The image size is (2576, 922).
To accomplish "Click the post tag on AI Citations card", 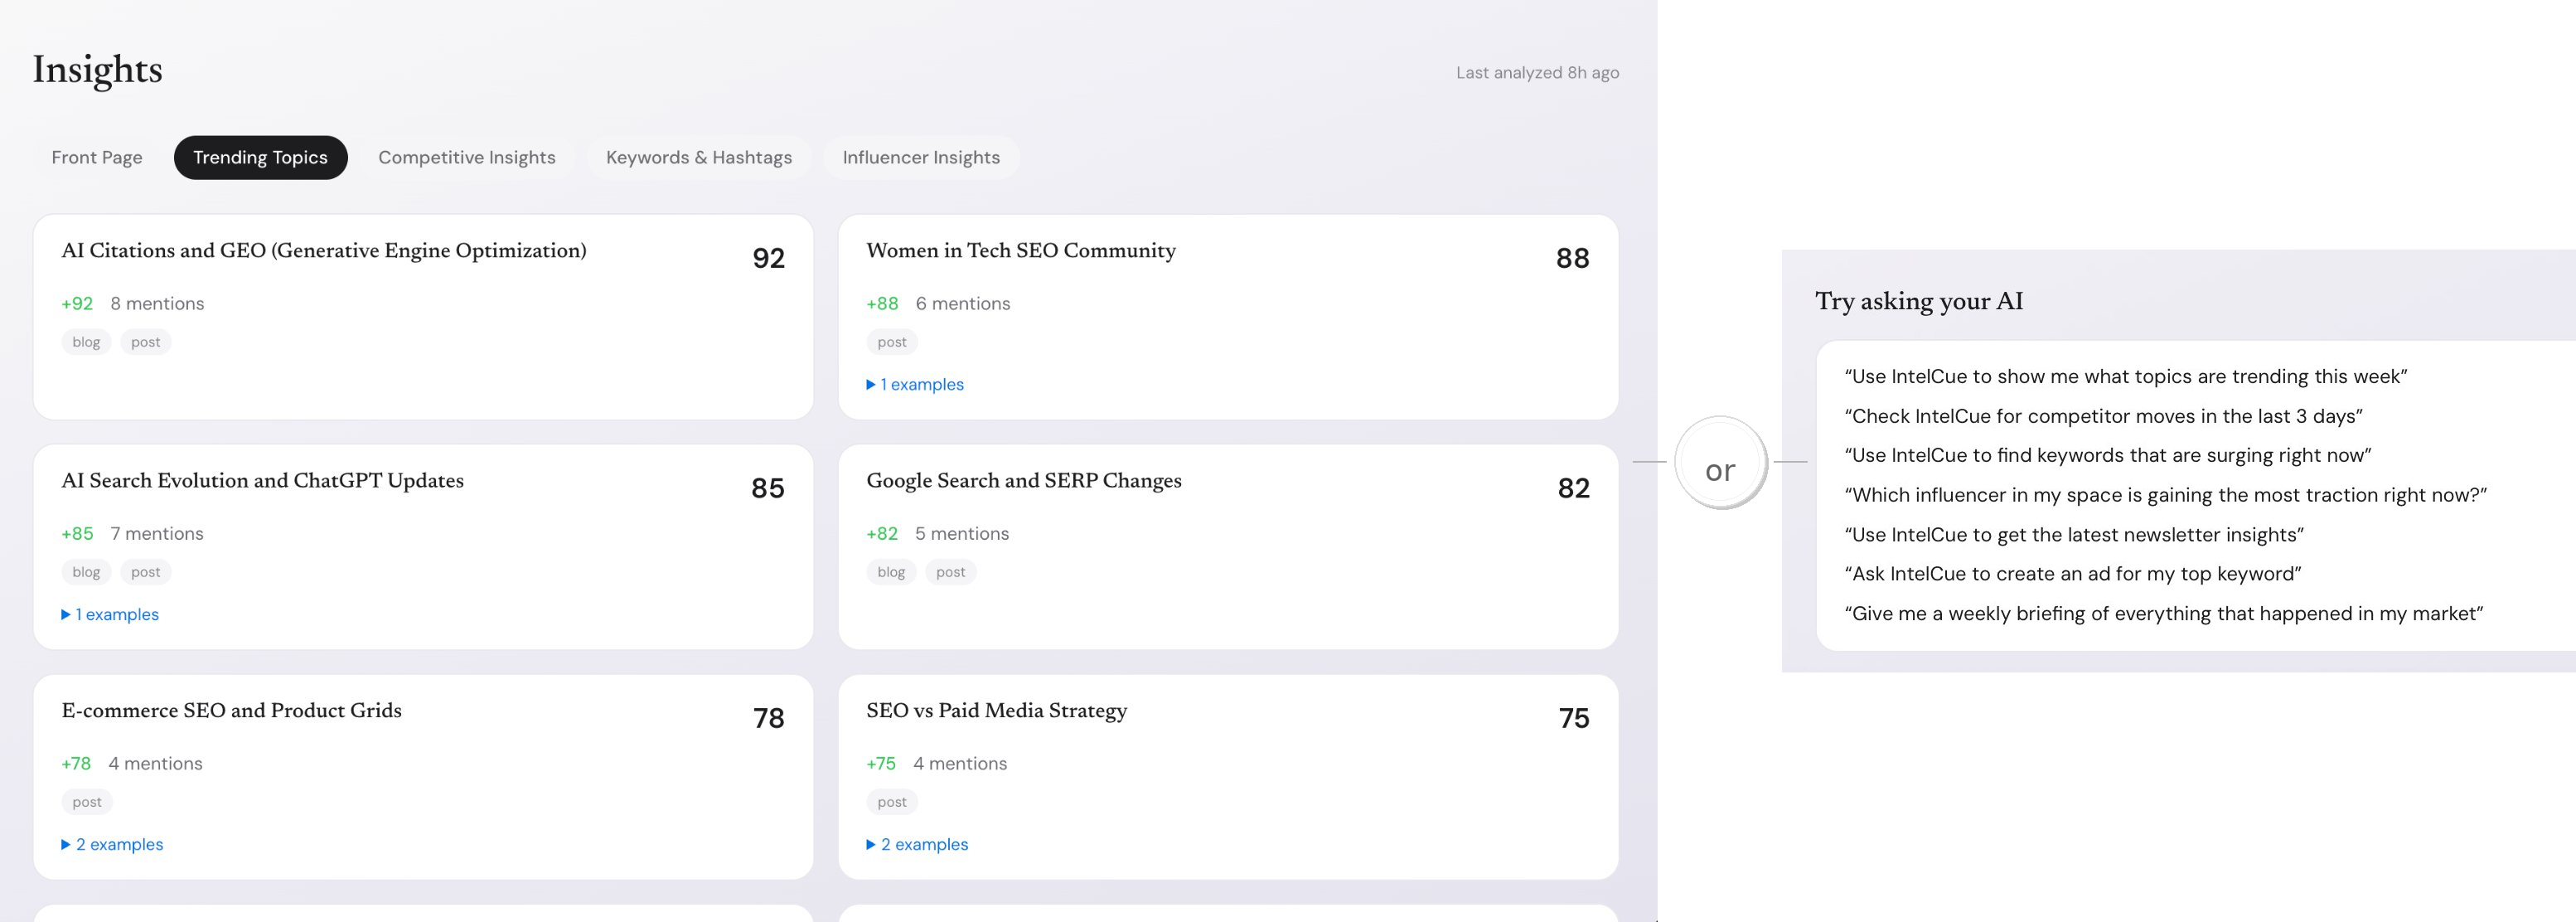I will click(x=145, y=342).
